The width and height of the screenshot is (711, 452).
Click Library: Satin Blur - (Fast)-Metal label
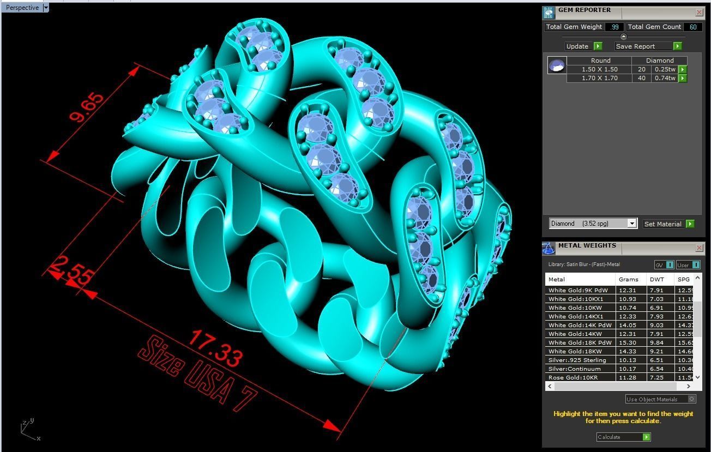[x=584, y=264]
